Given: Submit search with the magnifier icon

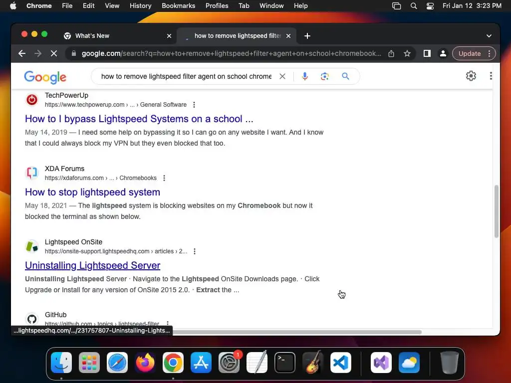Looking at the screenshot, I should tap(345, 76).
